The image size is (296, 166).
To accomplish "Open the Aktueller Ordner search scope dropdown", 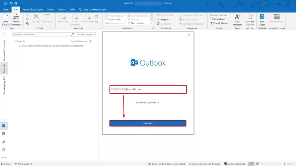I will coord(84,34).
